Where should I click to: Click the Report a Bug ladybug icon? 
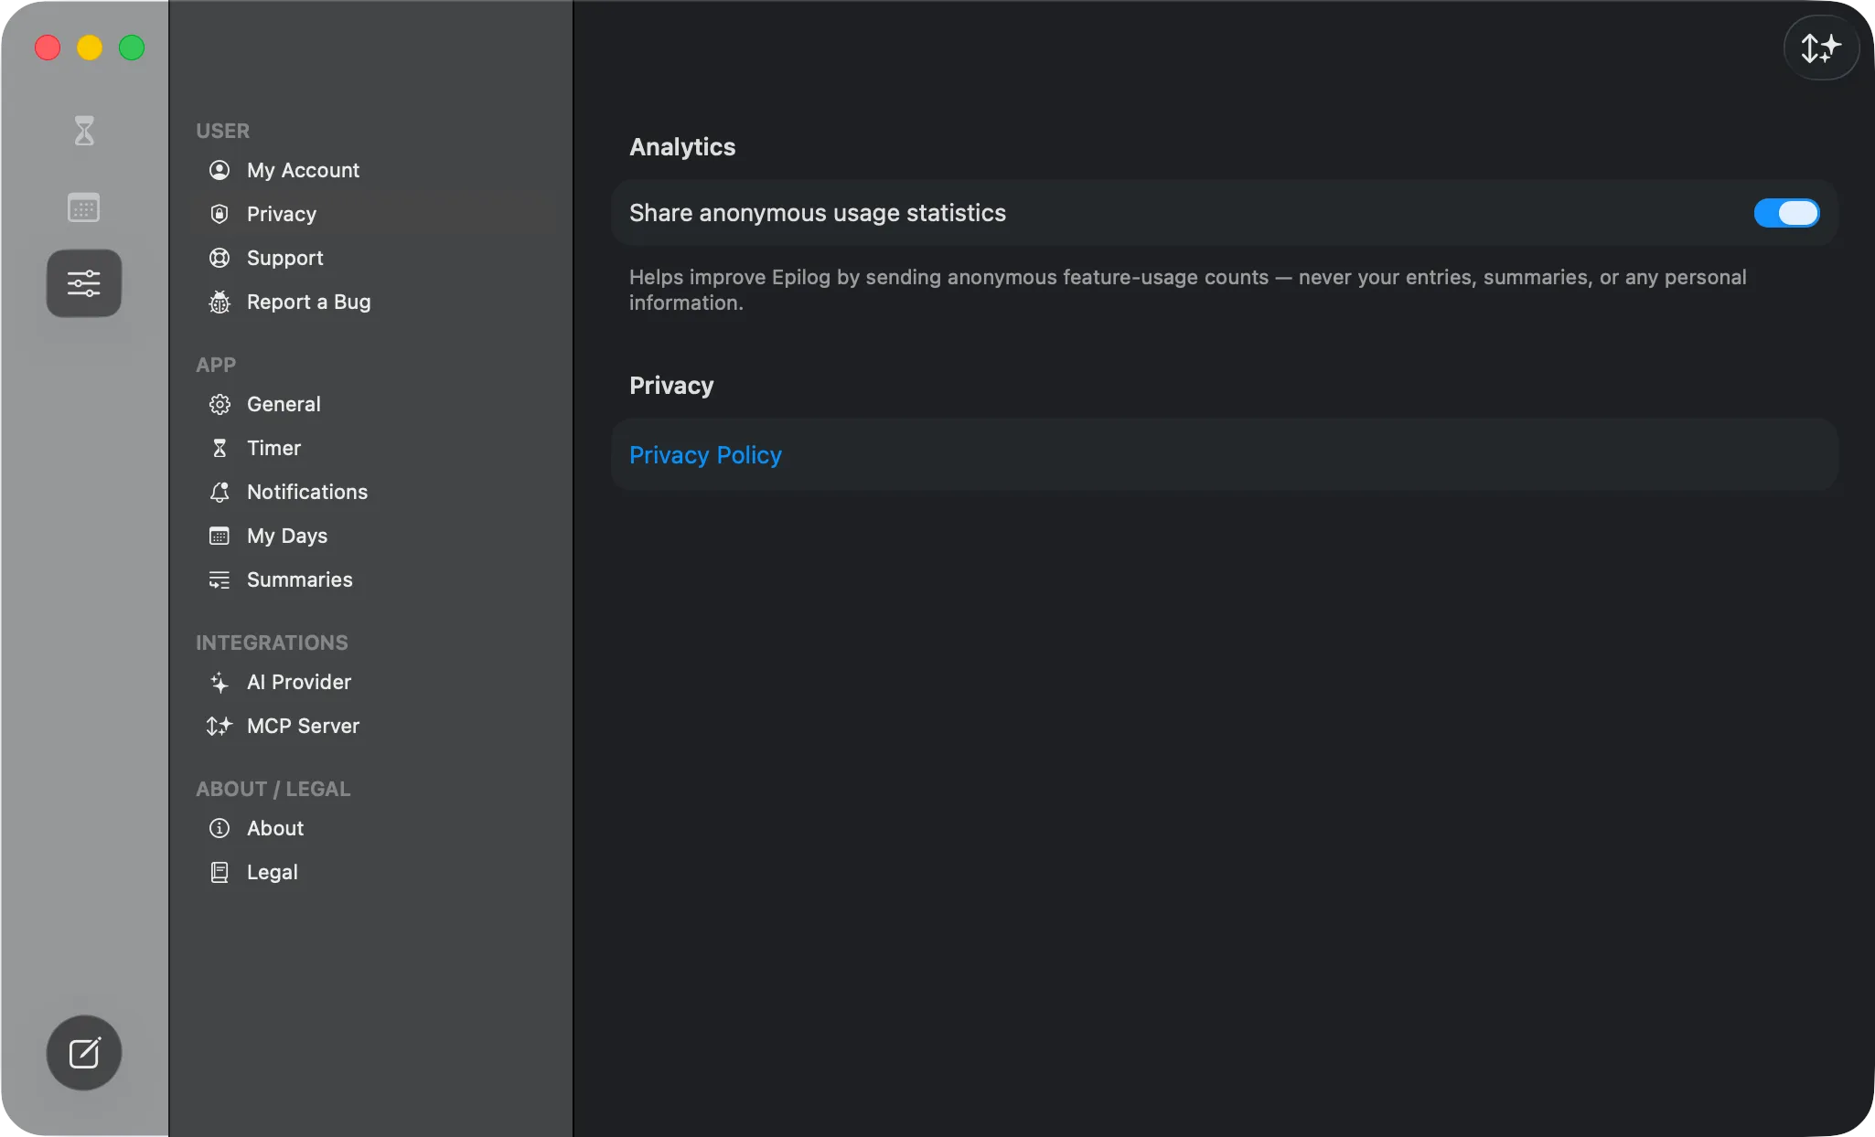220,302
